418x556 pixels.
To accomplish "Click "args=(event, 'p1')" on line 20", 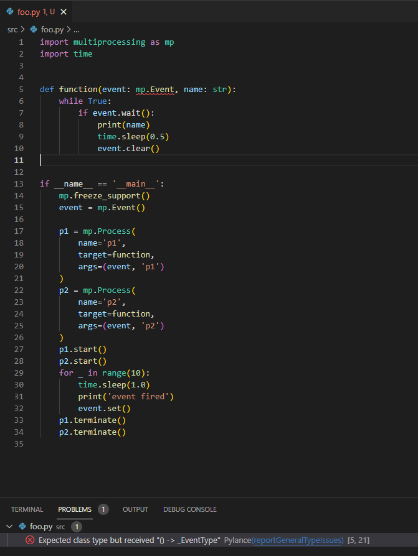I will [121, 267].
